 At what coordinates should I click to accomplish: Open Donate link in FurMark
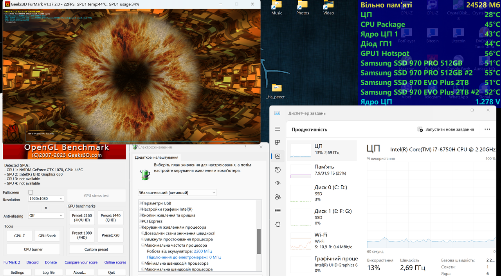pos(51,262)
